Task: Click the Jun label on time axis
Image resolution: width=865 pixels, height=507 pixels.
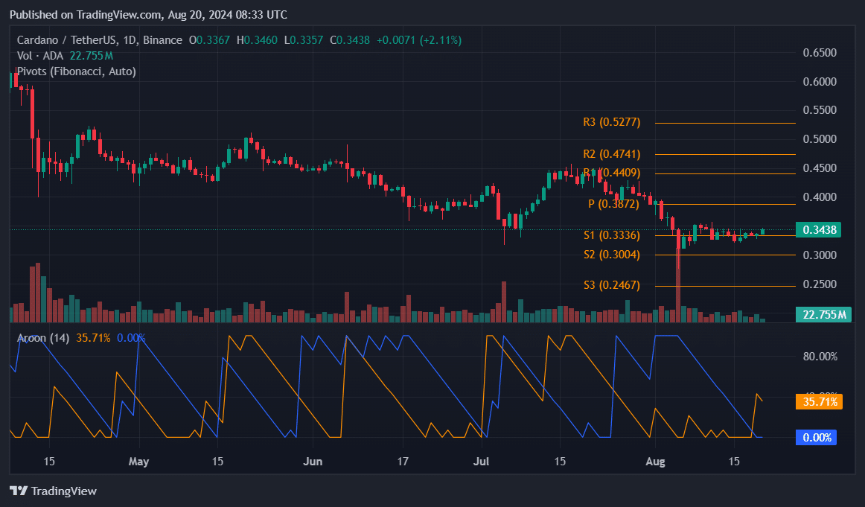Action: point(313,461)
